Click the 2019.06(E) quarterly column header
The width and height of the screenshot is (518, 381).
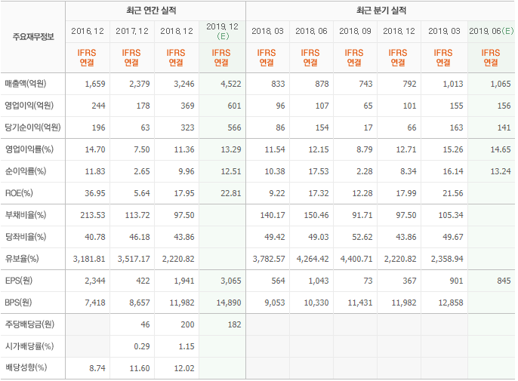coord(492,31)
